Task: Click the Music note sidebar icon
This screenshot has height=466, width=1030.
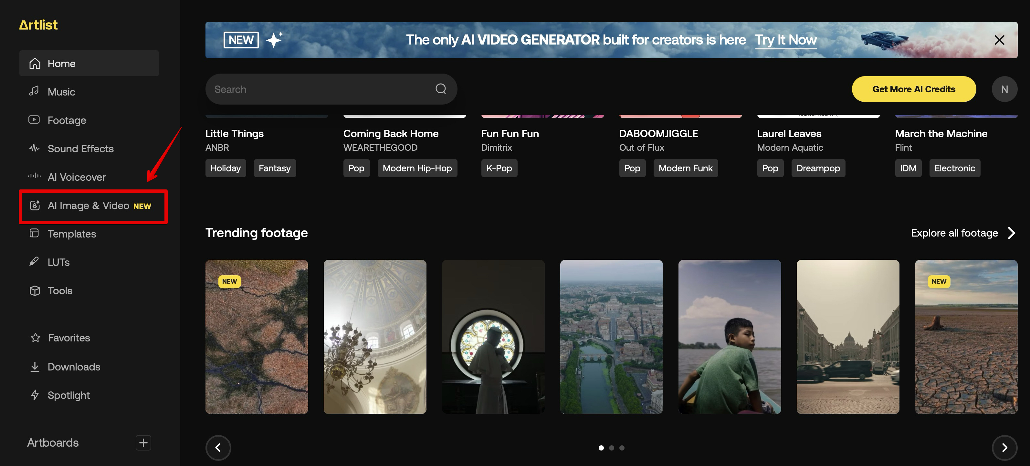Action: pyautogui.click(x=34, y=91)
